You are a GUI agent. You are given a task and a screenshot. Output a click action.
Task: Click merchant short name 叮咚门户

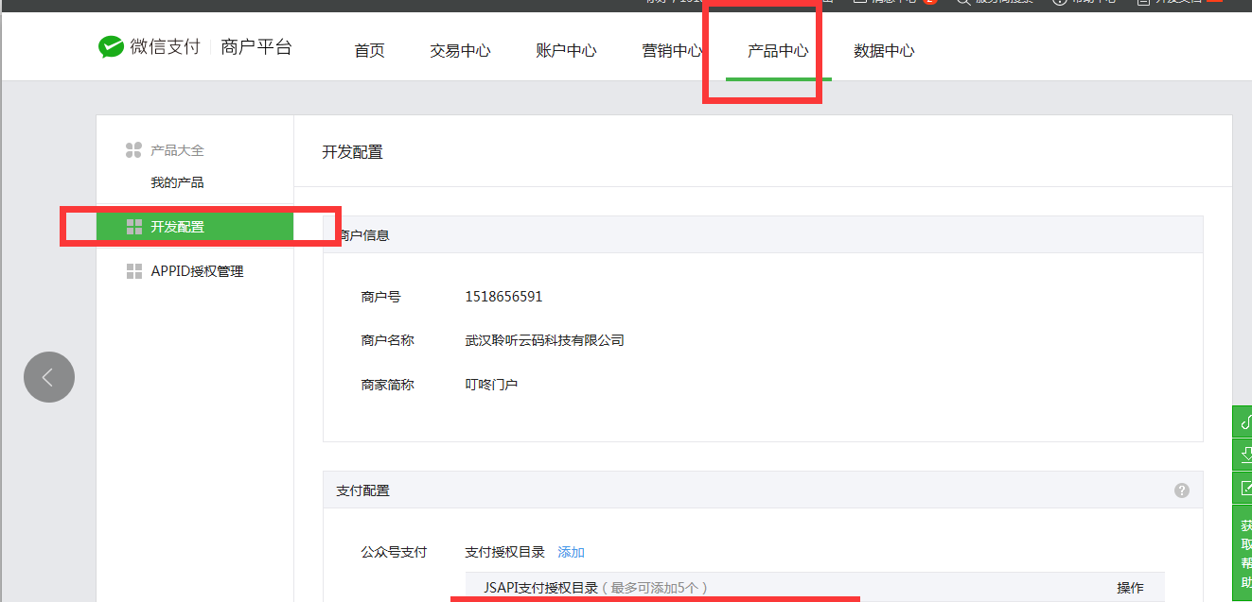pyautogui.click(x=491, y=385)
